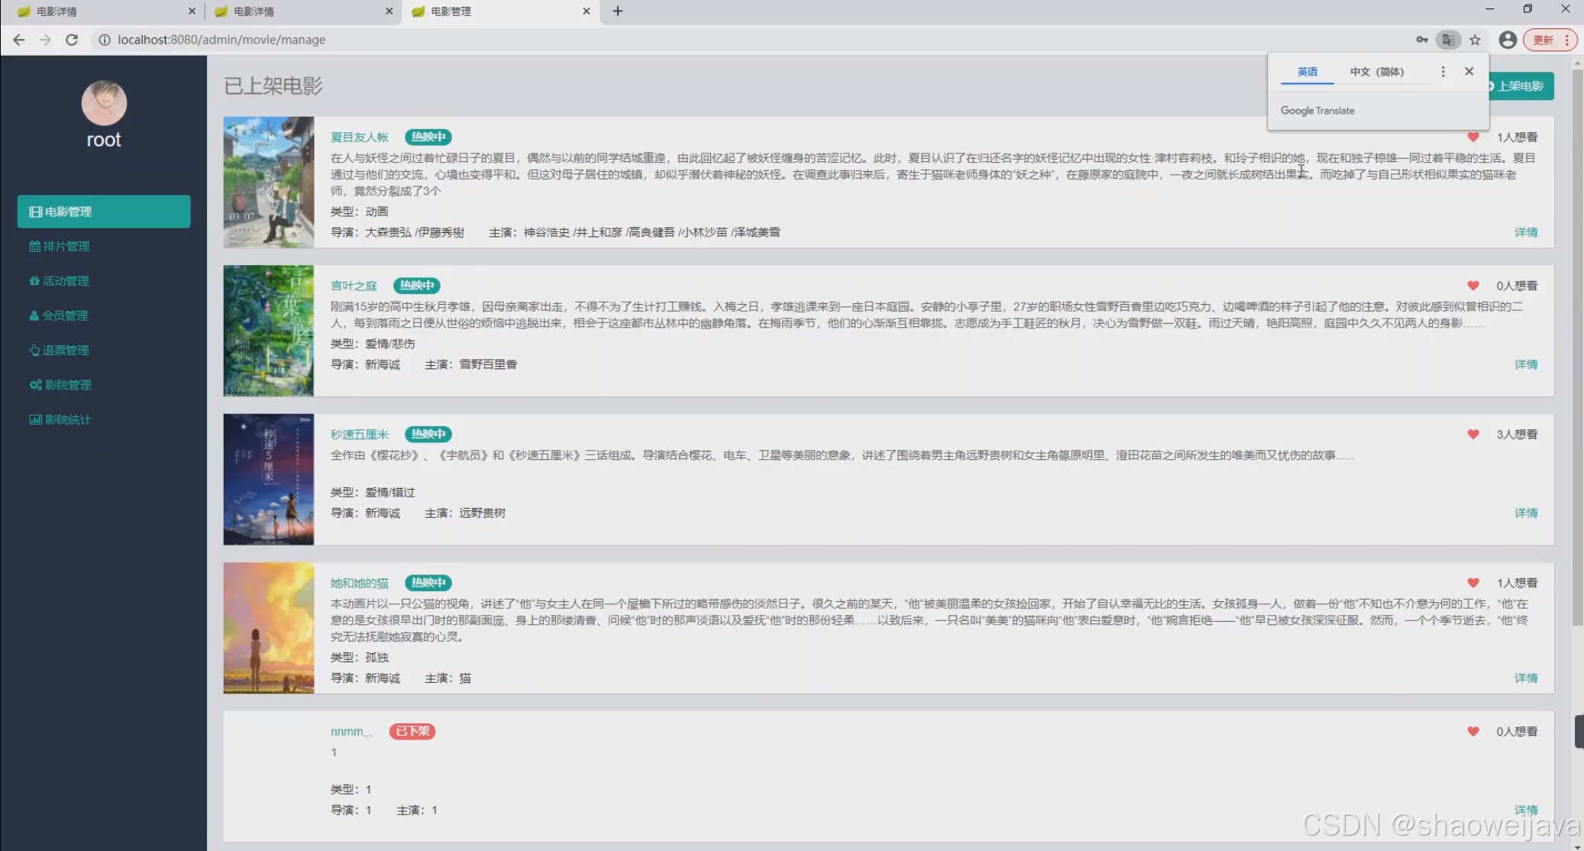Screen dimensions: 1584x851
Task: Go to 退票管理 sidebar item
Action: [60, 350]
